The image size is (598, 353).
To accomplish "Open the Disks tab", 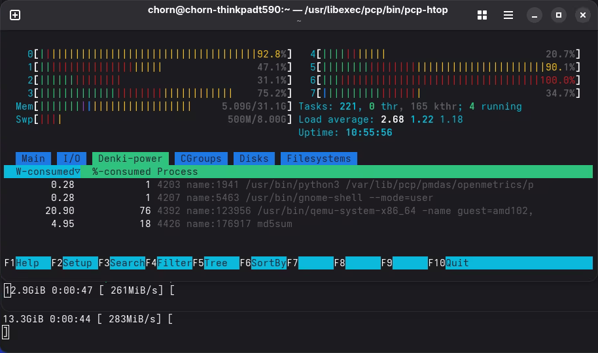I will pyautogui.click(x=254, y=159).
